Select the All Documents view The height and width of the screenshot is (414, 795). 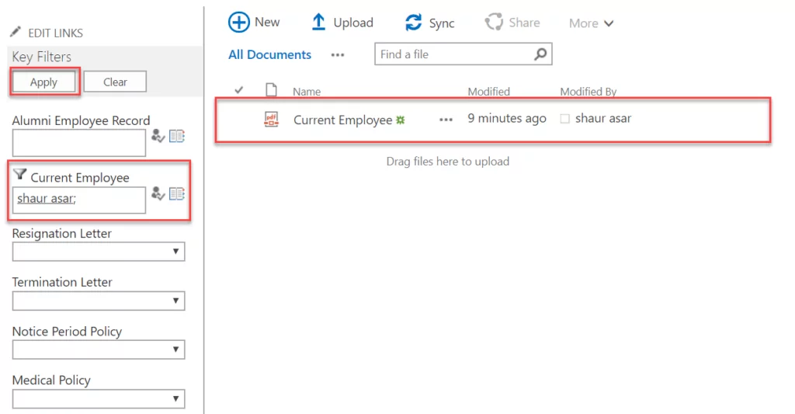269,55
